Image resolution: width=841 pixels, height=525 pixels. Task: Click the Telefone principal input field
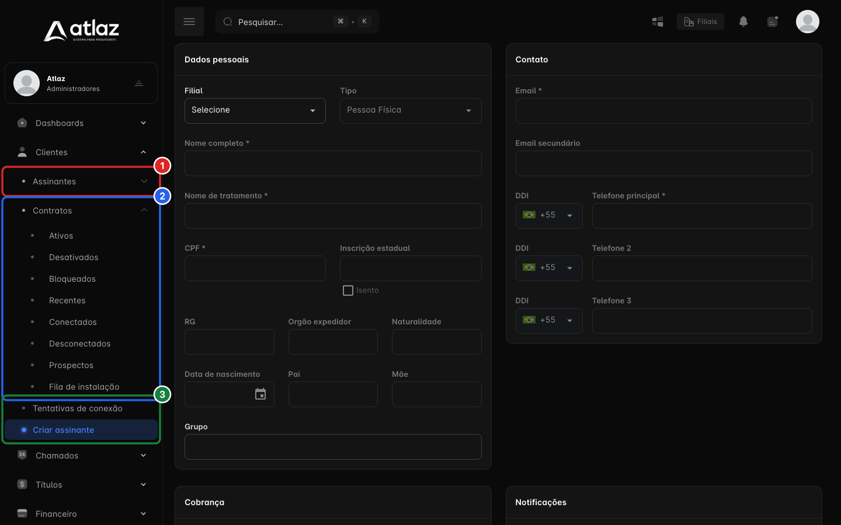tap(702, 216)
